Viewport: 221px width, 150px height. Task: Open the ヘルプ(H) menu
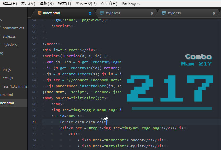109,4
